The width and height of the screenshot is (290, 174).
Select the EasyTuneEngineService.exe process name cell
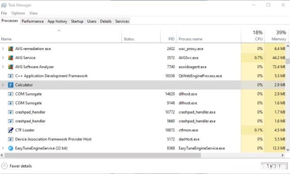click(202, 148)
